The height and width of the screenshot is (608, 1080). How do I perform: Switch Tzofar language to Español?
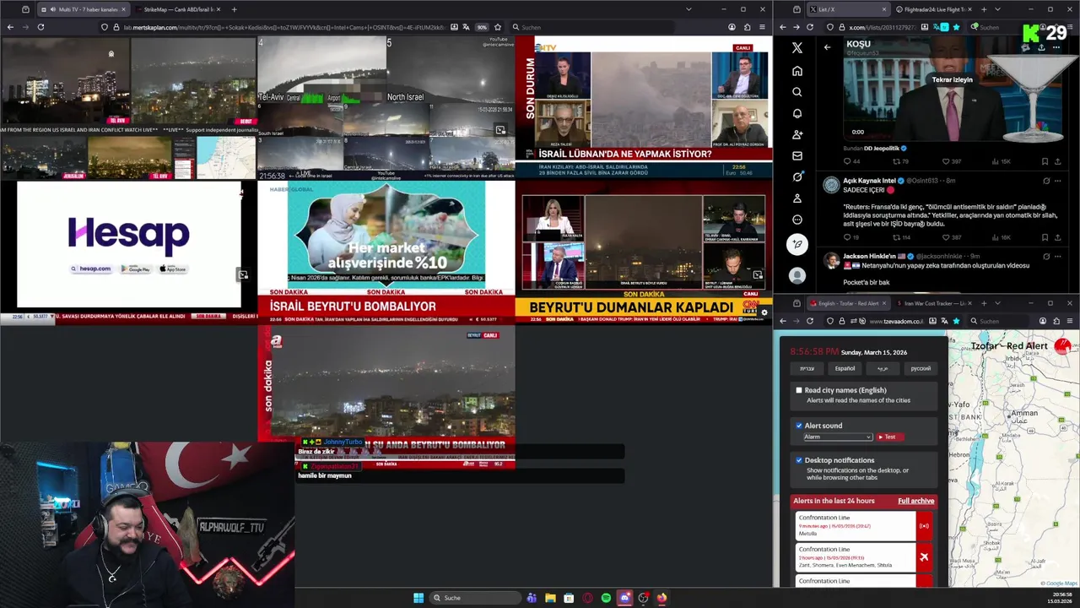[x=845, y=368]
